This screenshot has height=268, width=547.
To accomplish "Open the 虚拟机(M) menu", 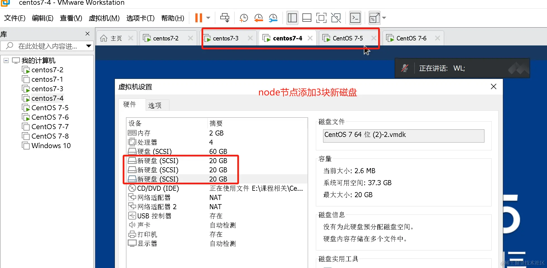I will tap(104, 18).
